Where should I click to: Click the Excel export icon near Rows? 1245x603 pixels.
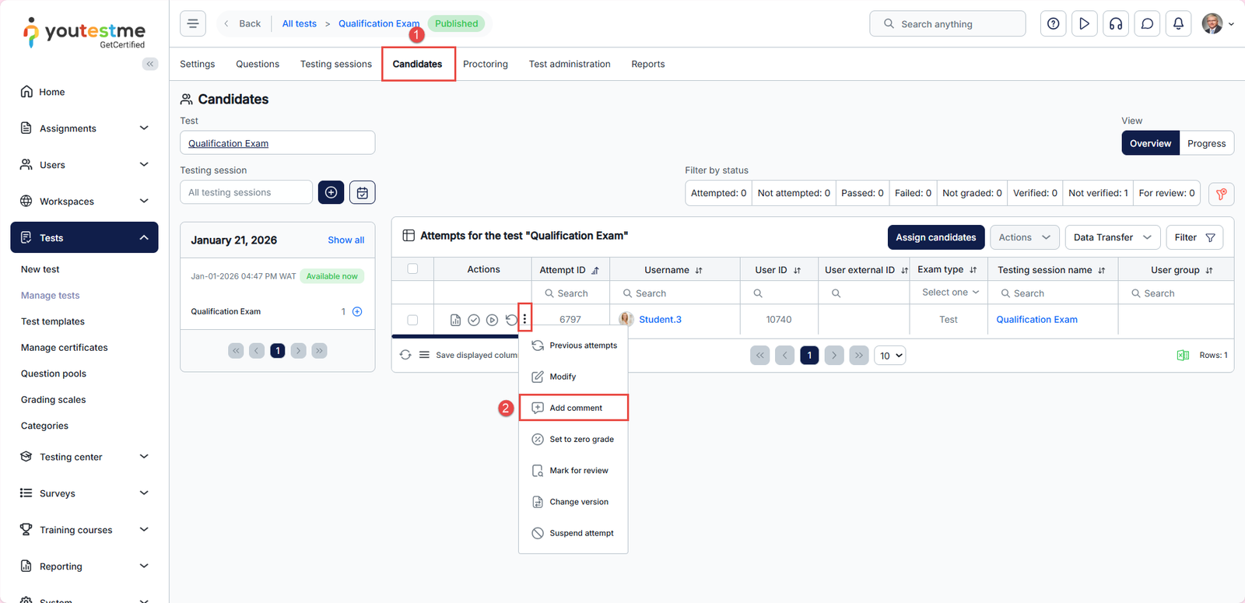coord(1183,356)
